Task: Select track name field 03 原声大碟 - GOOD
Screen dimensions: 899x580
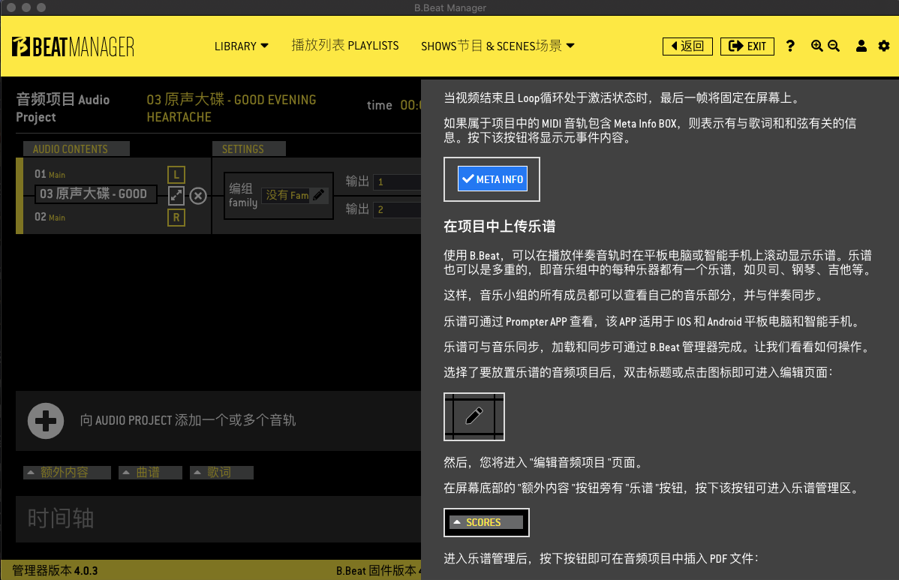Action: point(96,194)
